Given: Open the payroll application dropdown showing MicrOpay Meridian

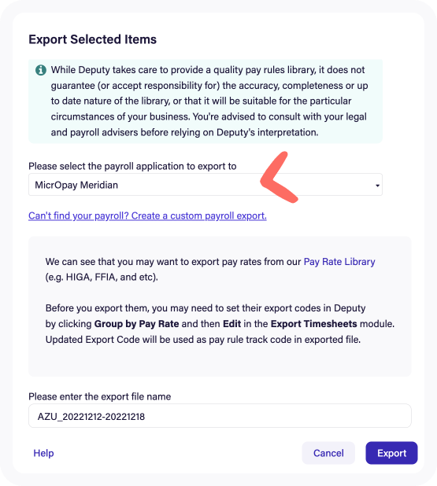Looking at the screenshot, I should click(206, 185).
